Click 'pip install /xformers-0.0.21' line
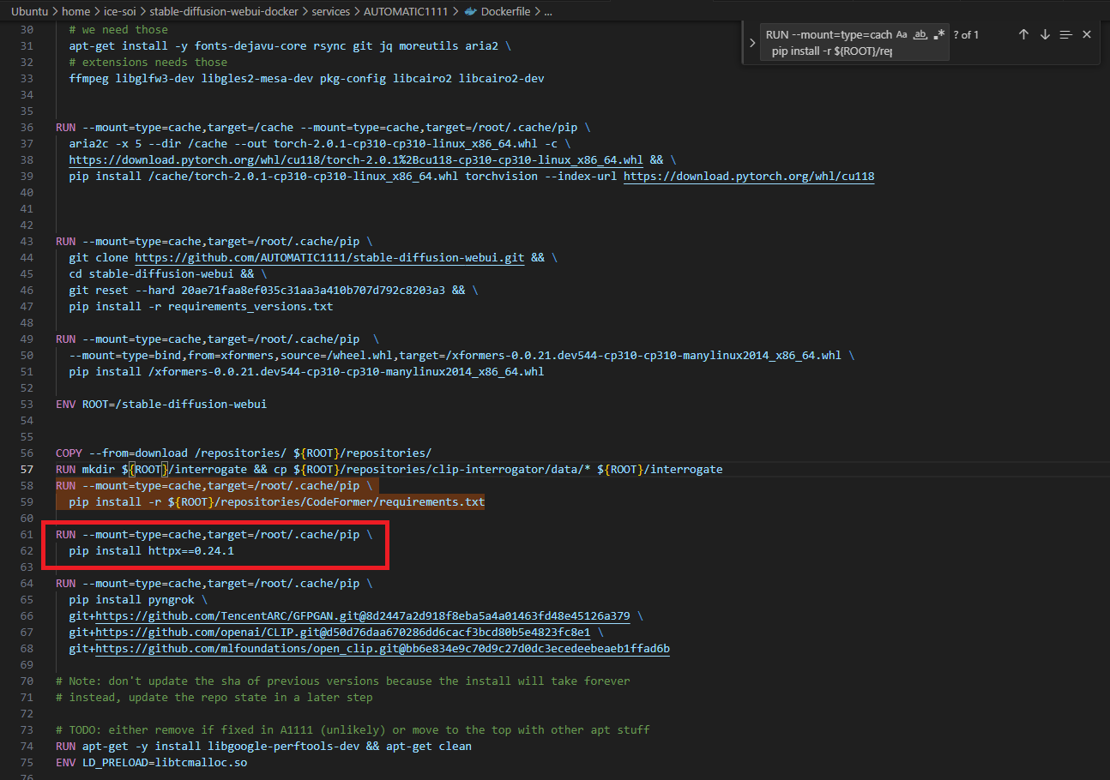1110x780 pixels. click(x=306, y=372)
